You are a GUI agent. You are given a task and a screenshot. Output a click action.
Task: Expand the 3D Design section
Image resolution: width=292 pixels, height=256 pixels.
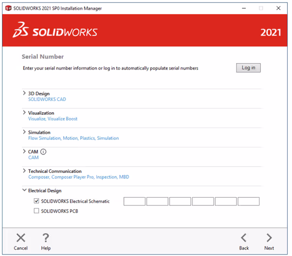click(x=24, y=93)
